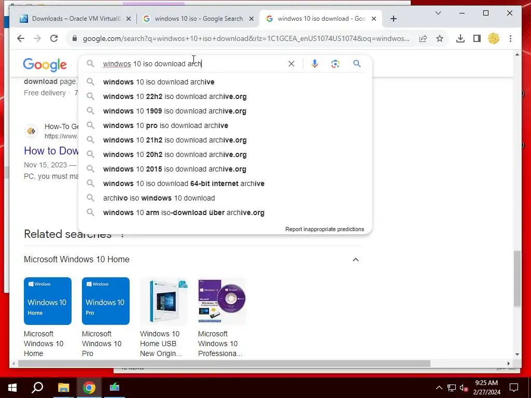Viewport: 531px width, 398px height.
Task: Click the Chrome taskbar icon
Action: click(89, 388)
